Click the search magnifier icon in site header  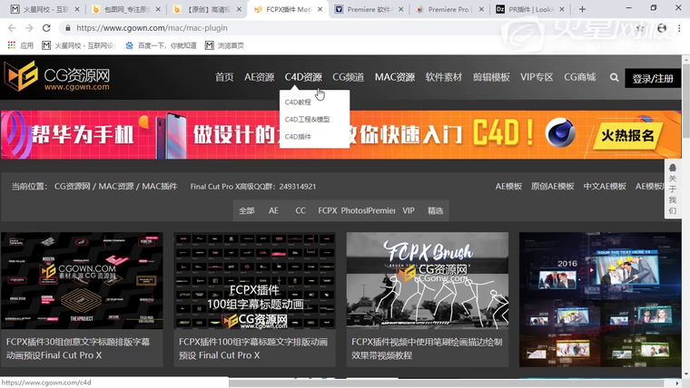[x=615, y=78]
